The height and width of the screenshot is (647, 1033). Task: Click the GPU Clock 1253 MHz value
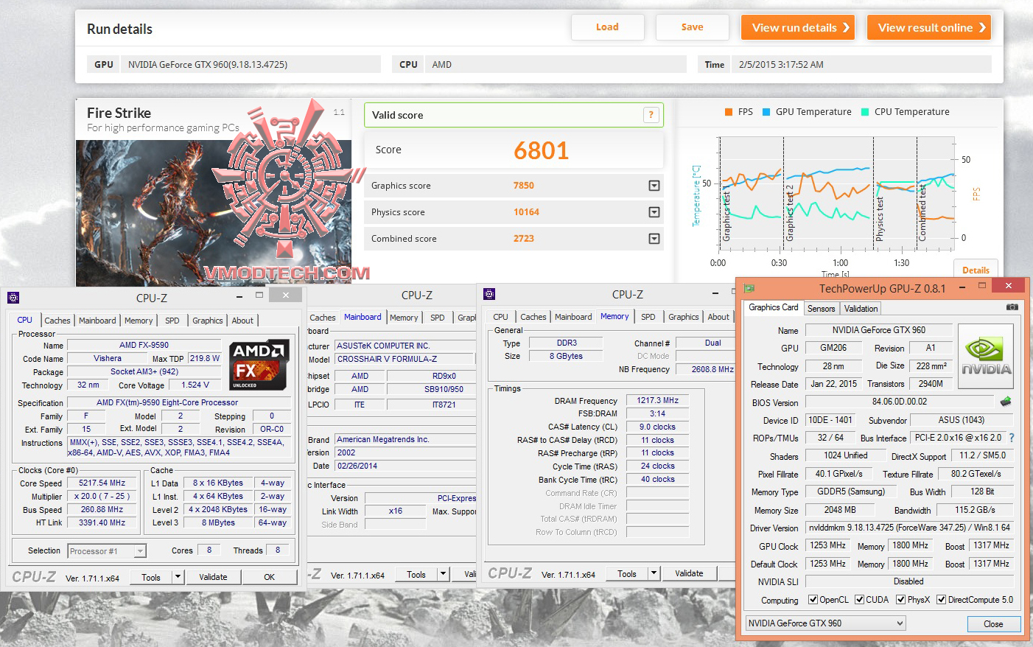828,545
